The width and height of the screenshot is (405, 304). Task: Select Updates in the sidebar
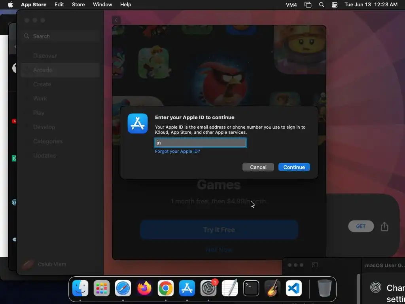click(x=61, y=155)
